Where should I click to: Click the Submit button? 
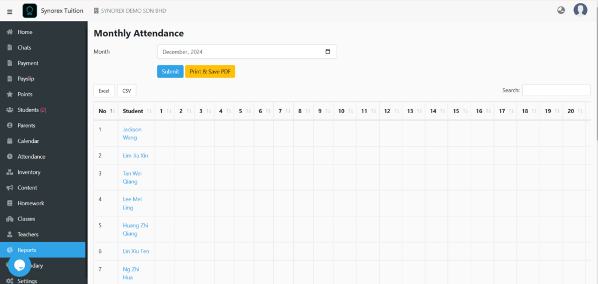point(170,72)
